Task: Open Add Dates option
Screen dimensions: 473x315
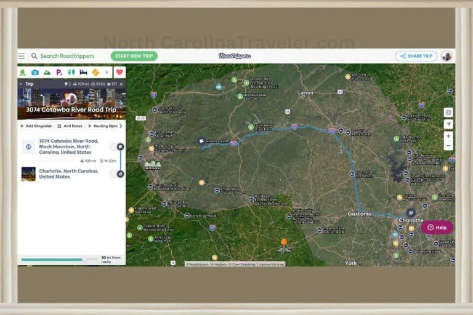Action: point(70,126)
